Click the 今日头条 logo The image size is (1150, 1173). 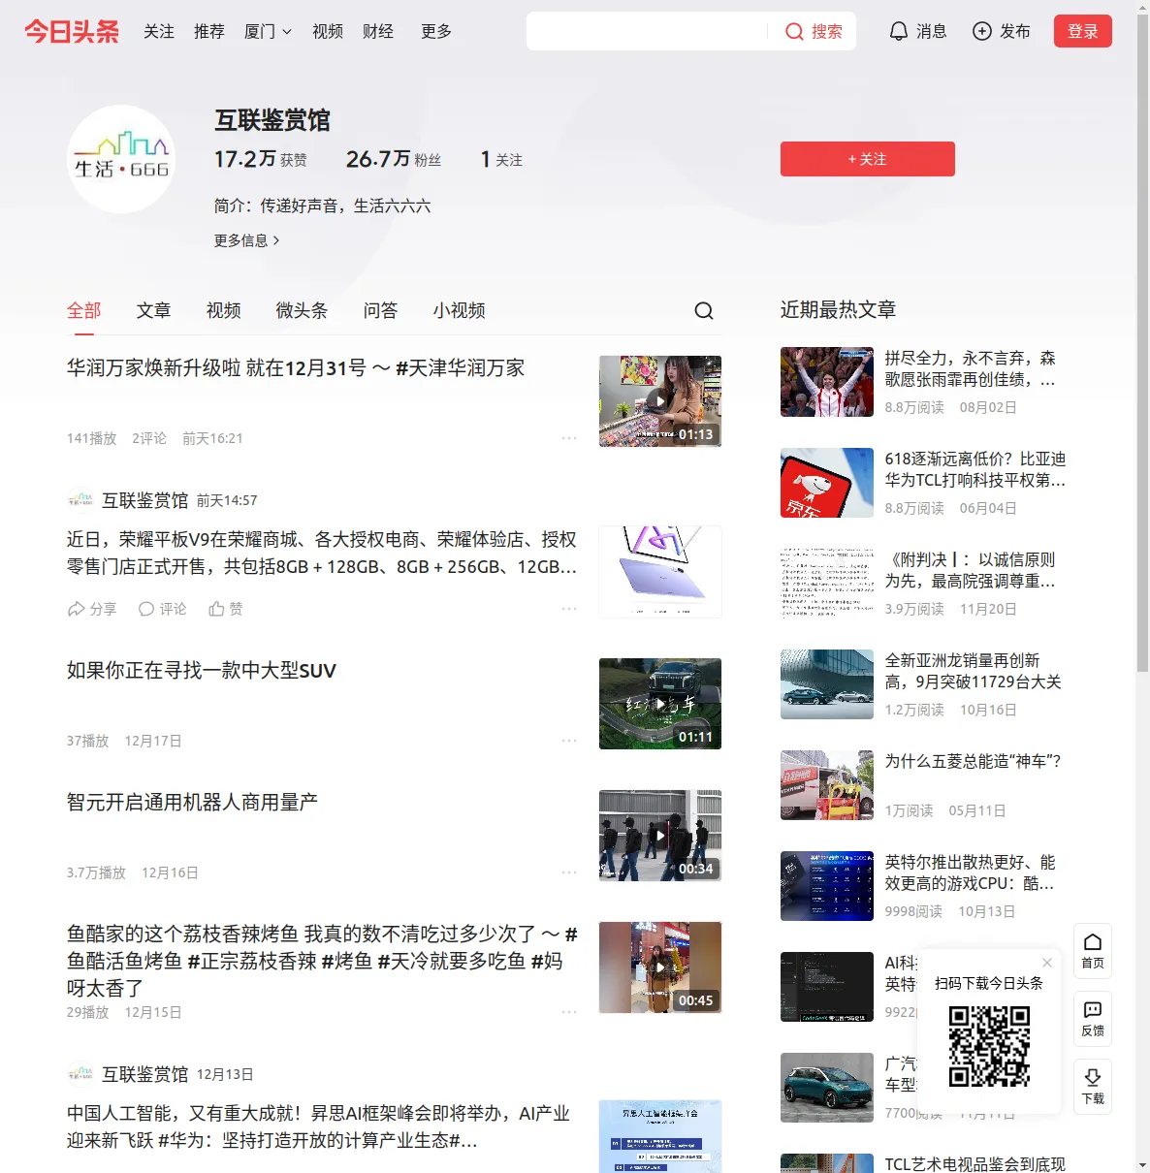(72, 31)
